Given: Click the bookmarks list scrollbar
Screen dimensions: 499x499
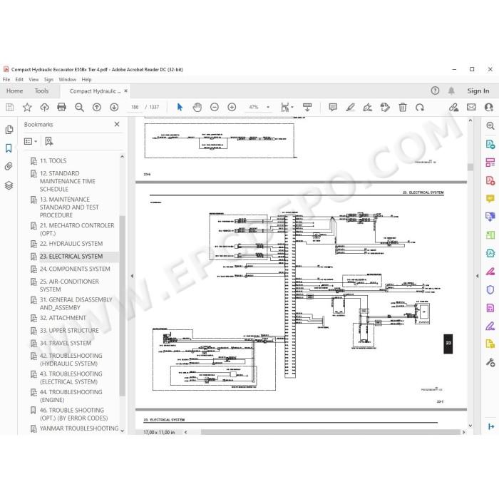Looking at the screenshot, I should pos(122,306).
